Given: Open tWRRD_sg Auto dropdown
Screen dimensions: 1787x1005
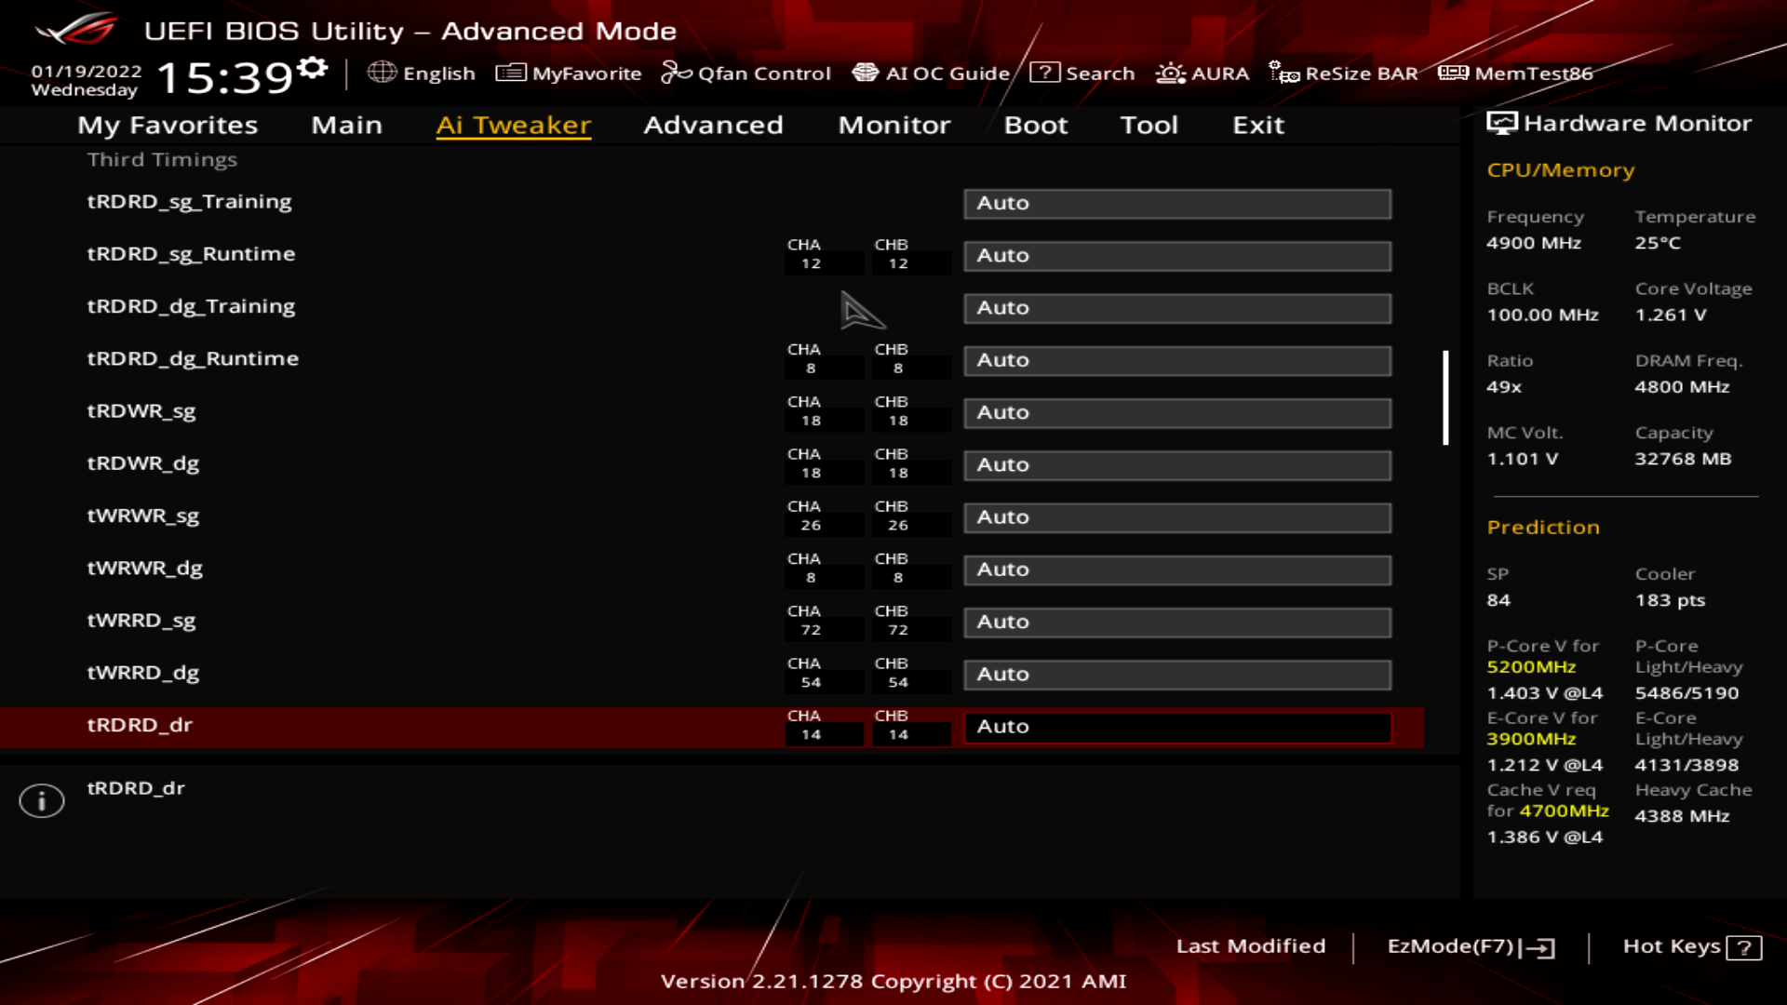Looking at the screenshot, I should pyautogui.click(x=1178, y=620).
